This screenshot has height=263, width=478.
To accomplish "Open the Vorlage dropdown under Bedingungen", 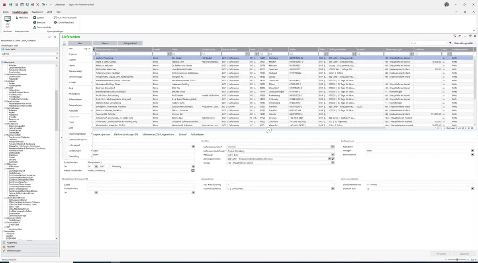I will pos(472,151).
